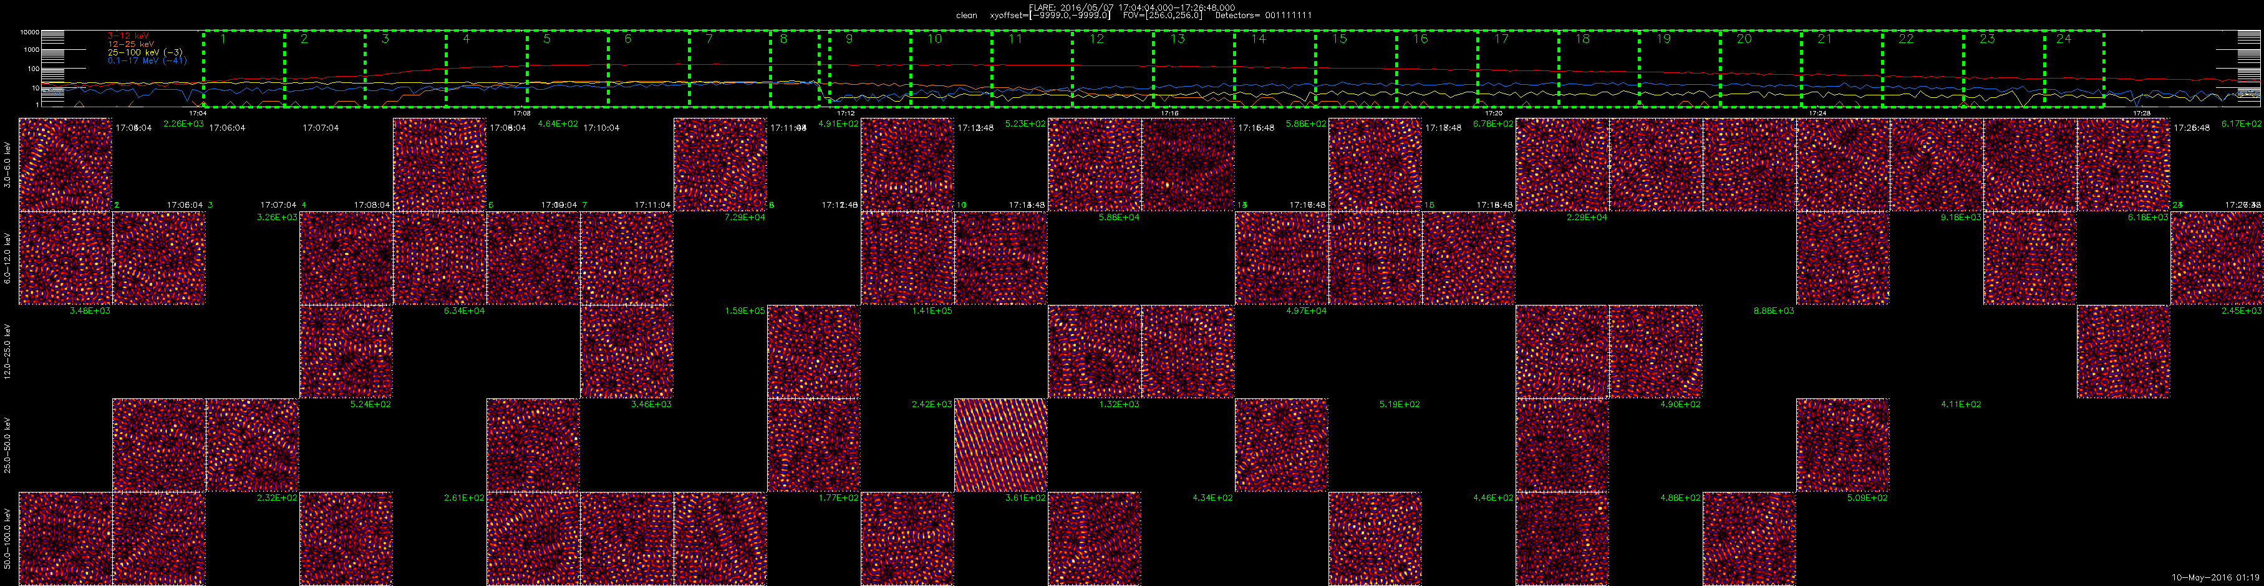Click the 17:28 time axis label

2142,112
